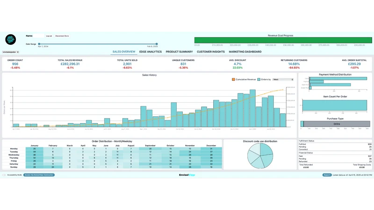Click the Apr 7, 2024 start date label

pos(43,46)
